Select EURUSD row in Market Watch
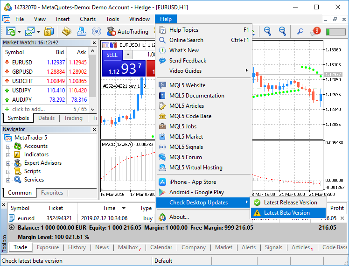 tap(46, 63)
